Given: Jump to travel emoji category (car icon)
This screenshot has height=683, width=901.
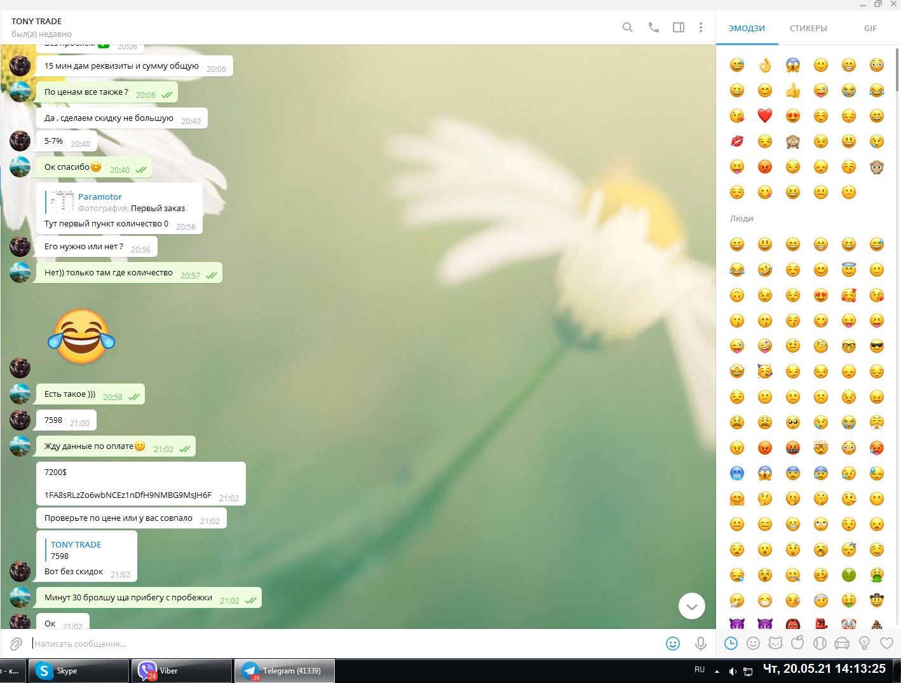Looking at the screenshot, I should click(842, 644).
